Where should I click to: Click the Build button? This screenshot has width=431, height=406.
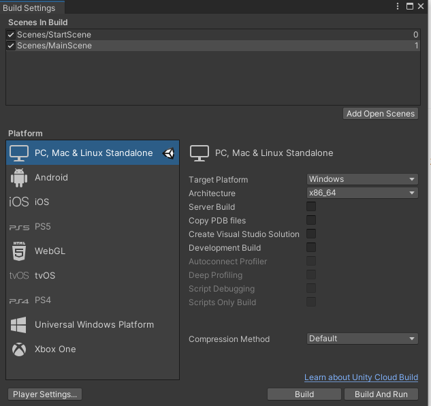coord(304,394)
